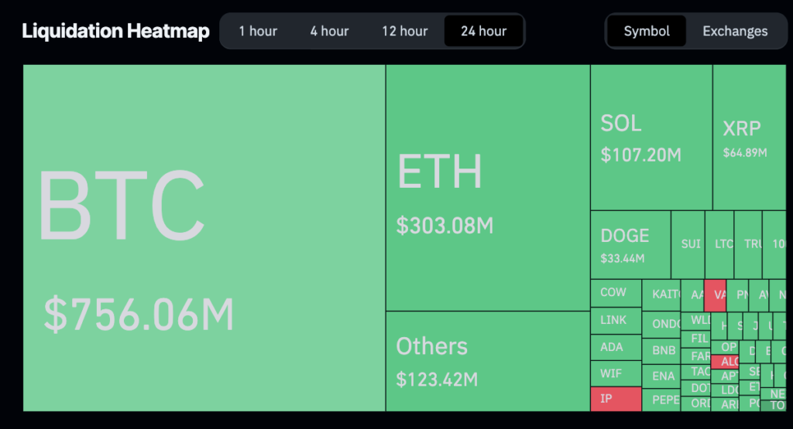Open the ETH $303.08M tile
This screenshot has height=429, width=793.
pos(488,188)
